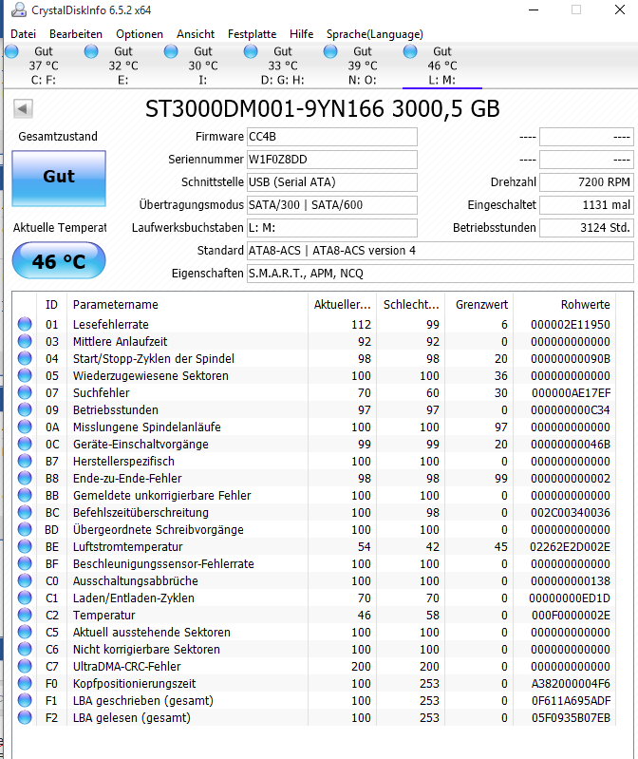Image resolution: width=638 pixels, height=759 pixels.
Task: Click the Betriebsstunden value 3124 Std.
Action: 586,228
